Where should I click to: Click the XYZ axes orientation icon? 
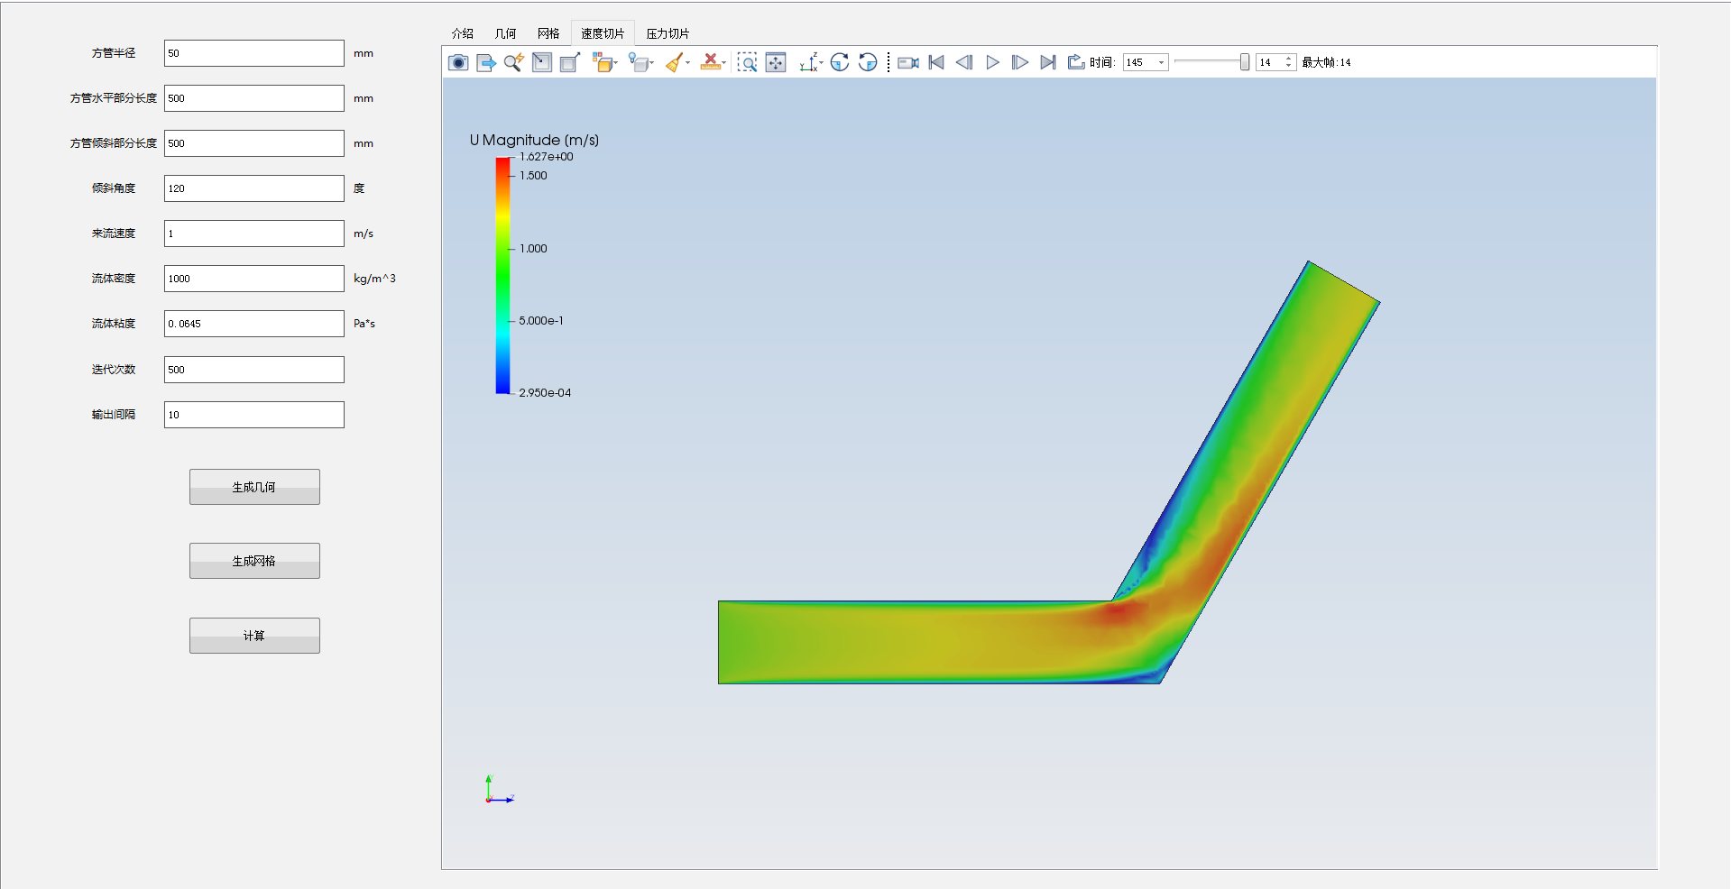point(808,62)
